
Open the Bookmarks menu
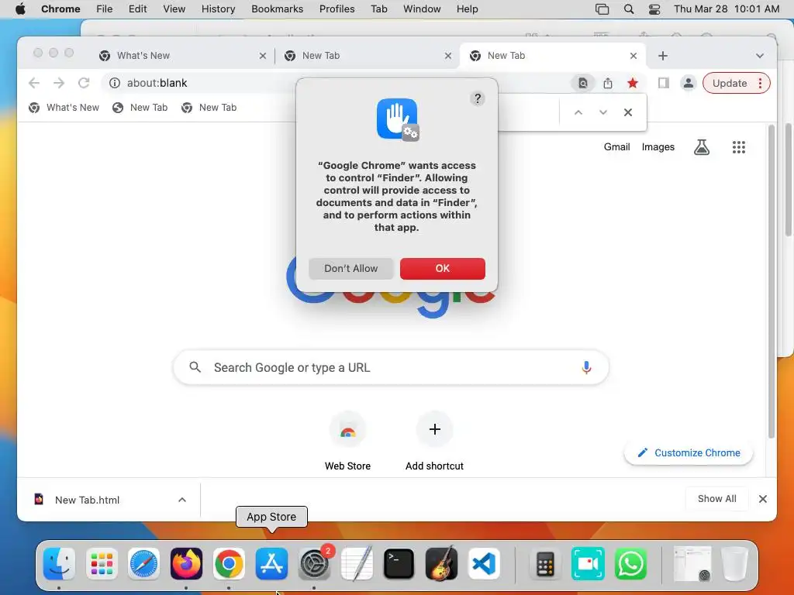point(277,9)
